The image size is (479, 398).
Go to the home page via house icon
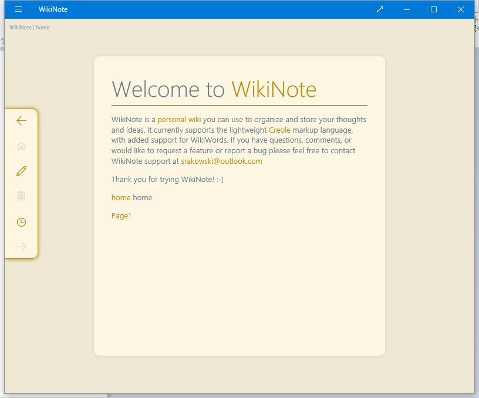click(22, 146)
